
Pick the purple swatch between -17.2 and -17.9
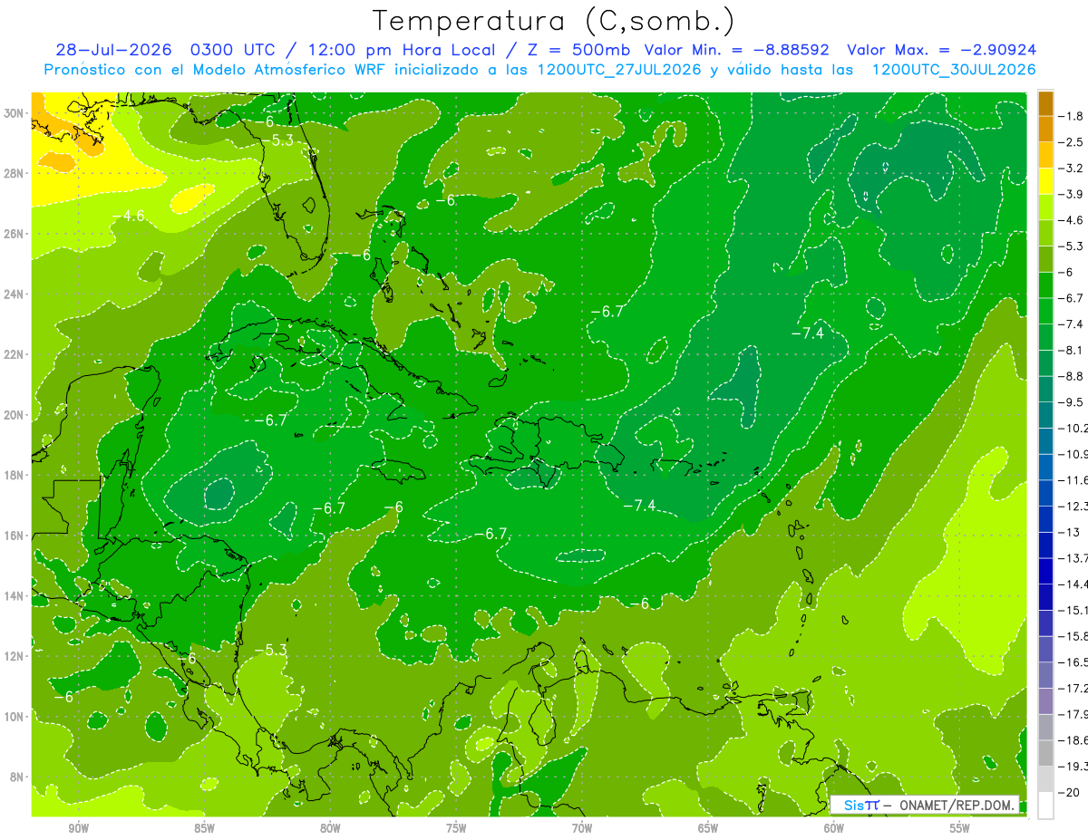click(1044, 701)
